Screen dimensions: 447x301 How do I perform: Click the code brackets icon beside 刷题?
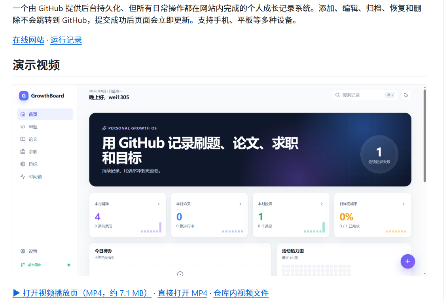(23, 127)
